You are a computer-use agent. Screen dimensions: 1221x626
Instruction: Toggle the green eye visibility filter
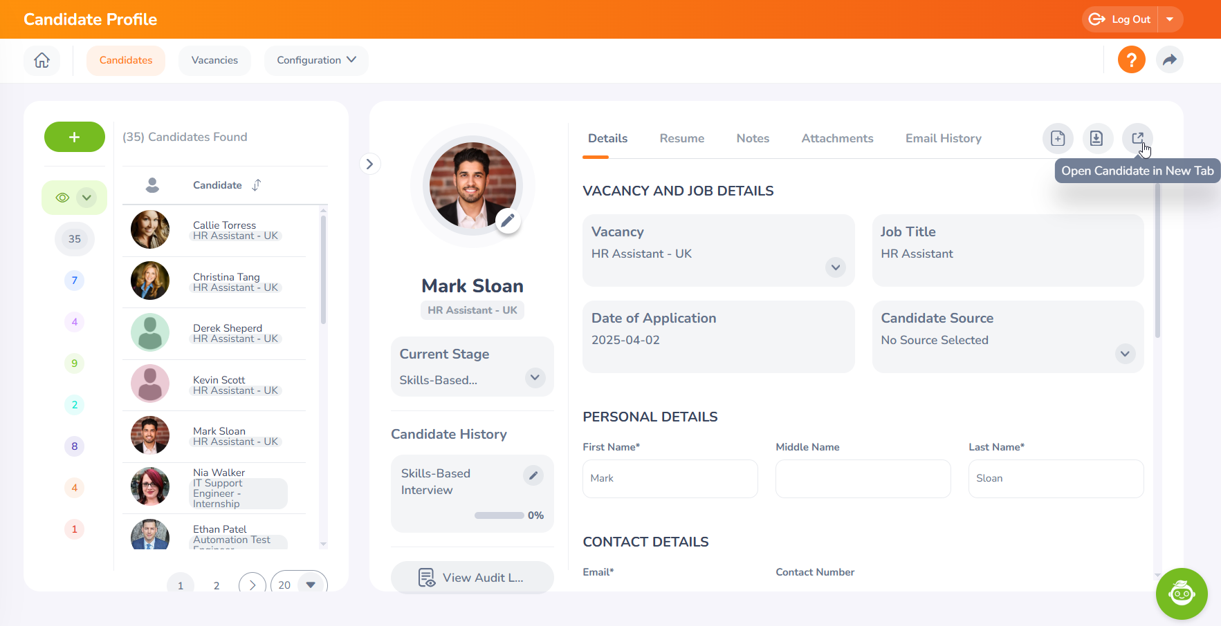[63, 198]
